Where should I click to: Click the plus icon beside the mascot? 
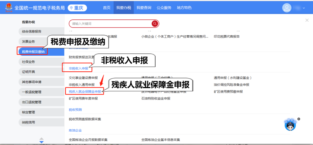299,119
